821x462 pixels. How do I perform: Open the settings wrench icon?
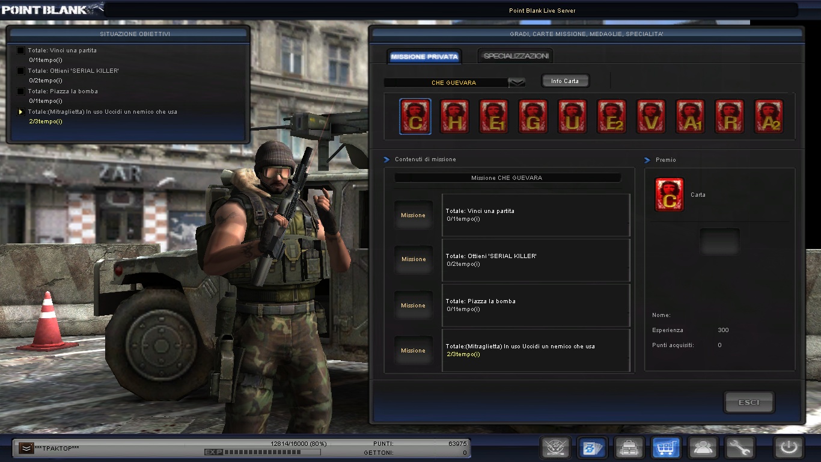point(740,448)
